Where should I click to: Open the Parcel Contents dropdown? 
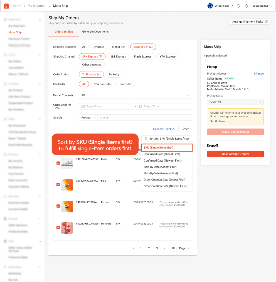pos(135,95)
